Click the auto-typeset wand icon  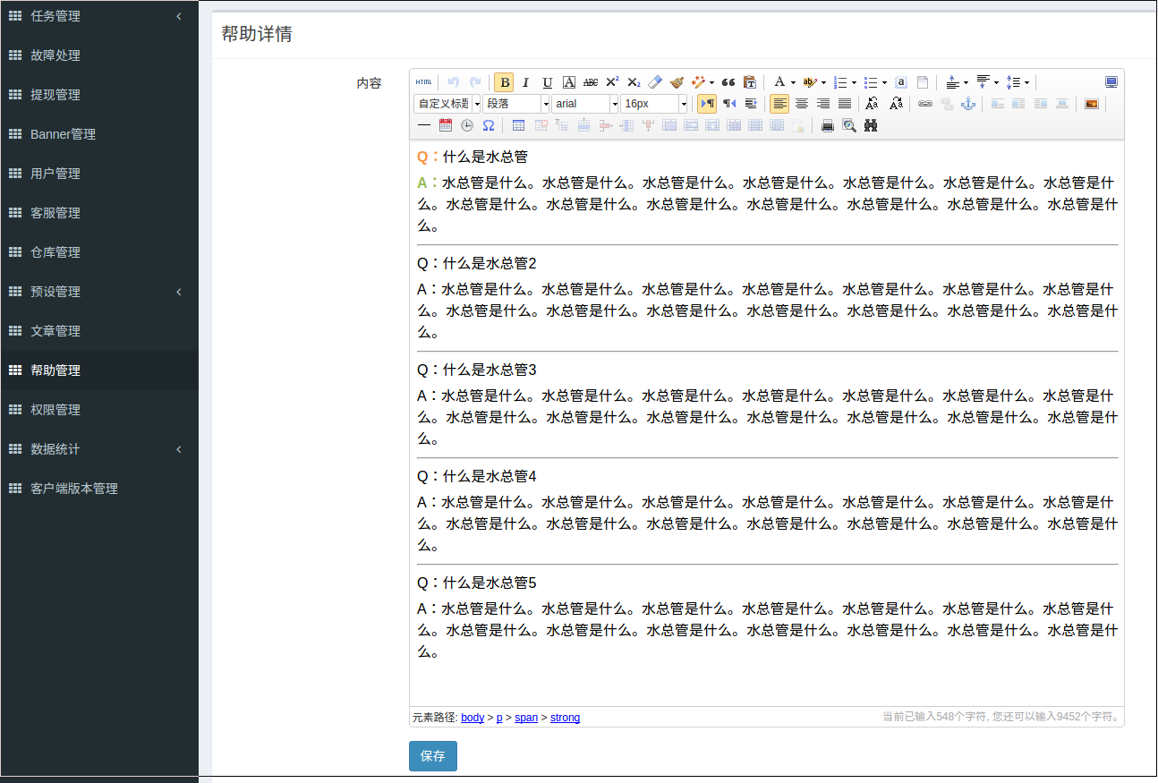[x=698, y=82]
